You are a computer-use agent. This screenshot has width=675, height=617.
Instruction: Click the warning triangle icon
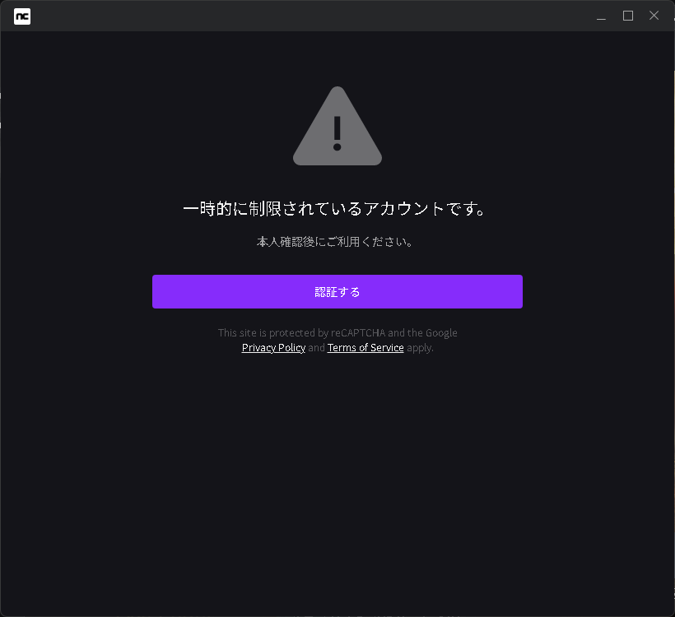click(337, 126)
